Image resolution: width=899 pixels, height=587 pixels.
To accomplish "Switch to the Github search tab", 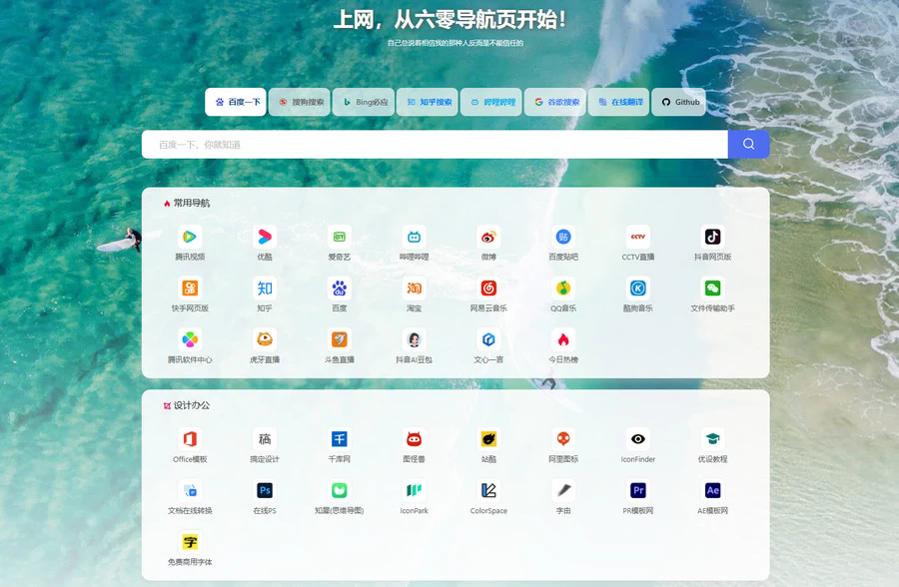I will 678,101.
